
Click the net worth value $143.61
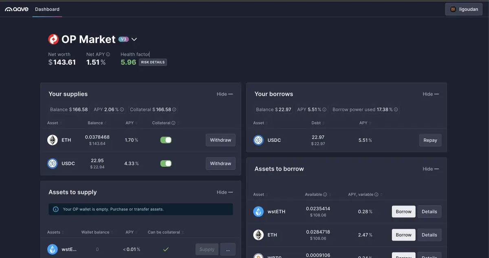pos(62,62)
